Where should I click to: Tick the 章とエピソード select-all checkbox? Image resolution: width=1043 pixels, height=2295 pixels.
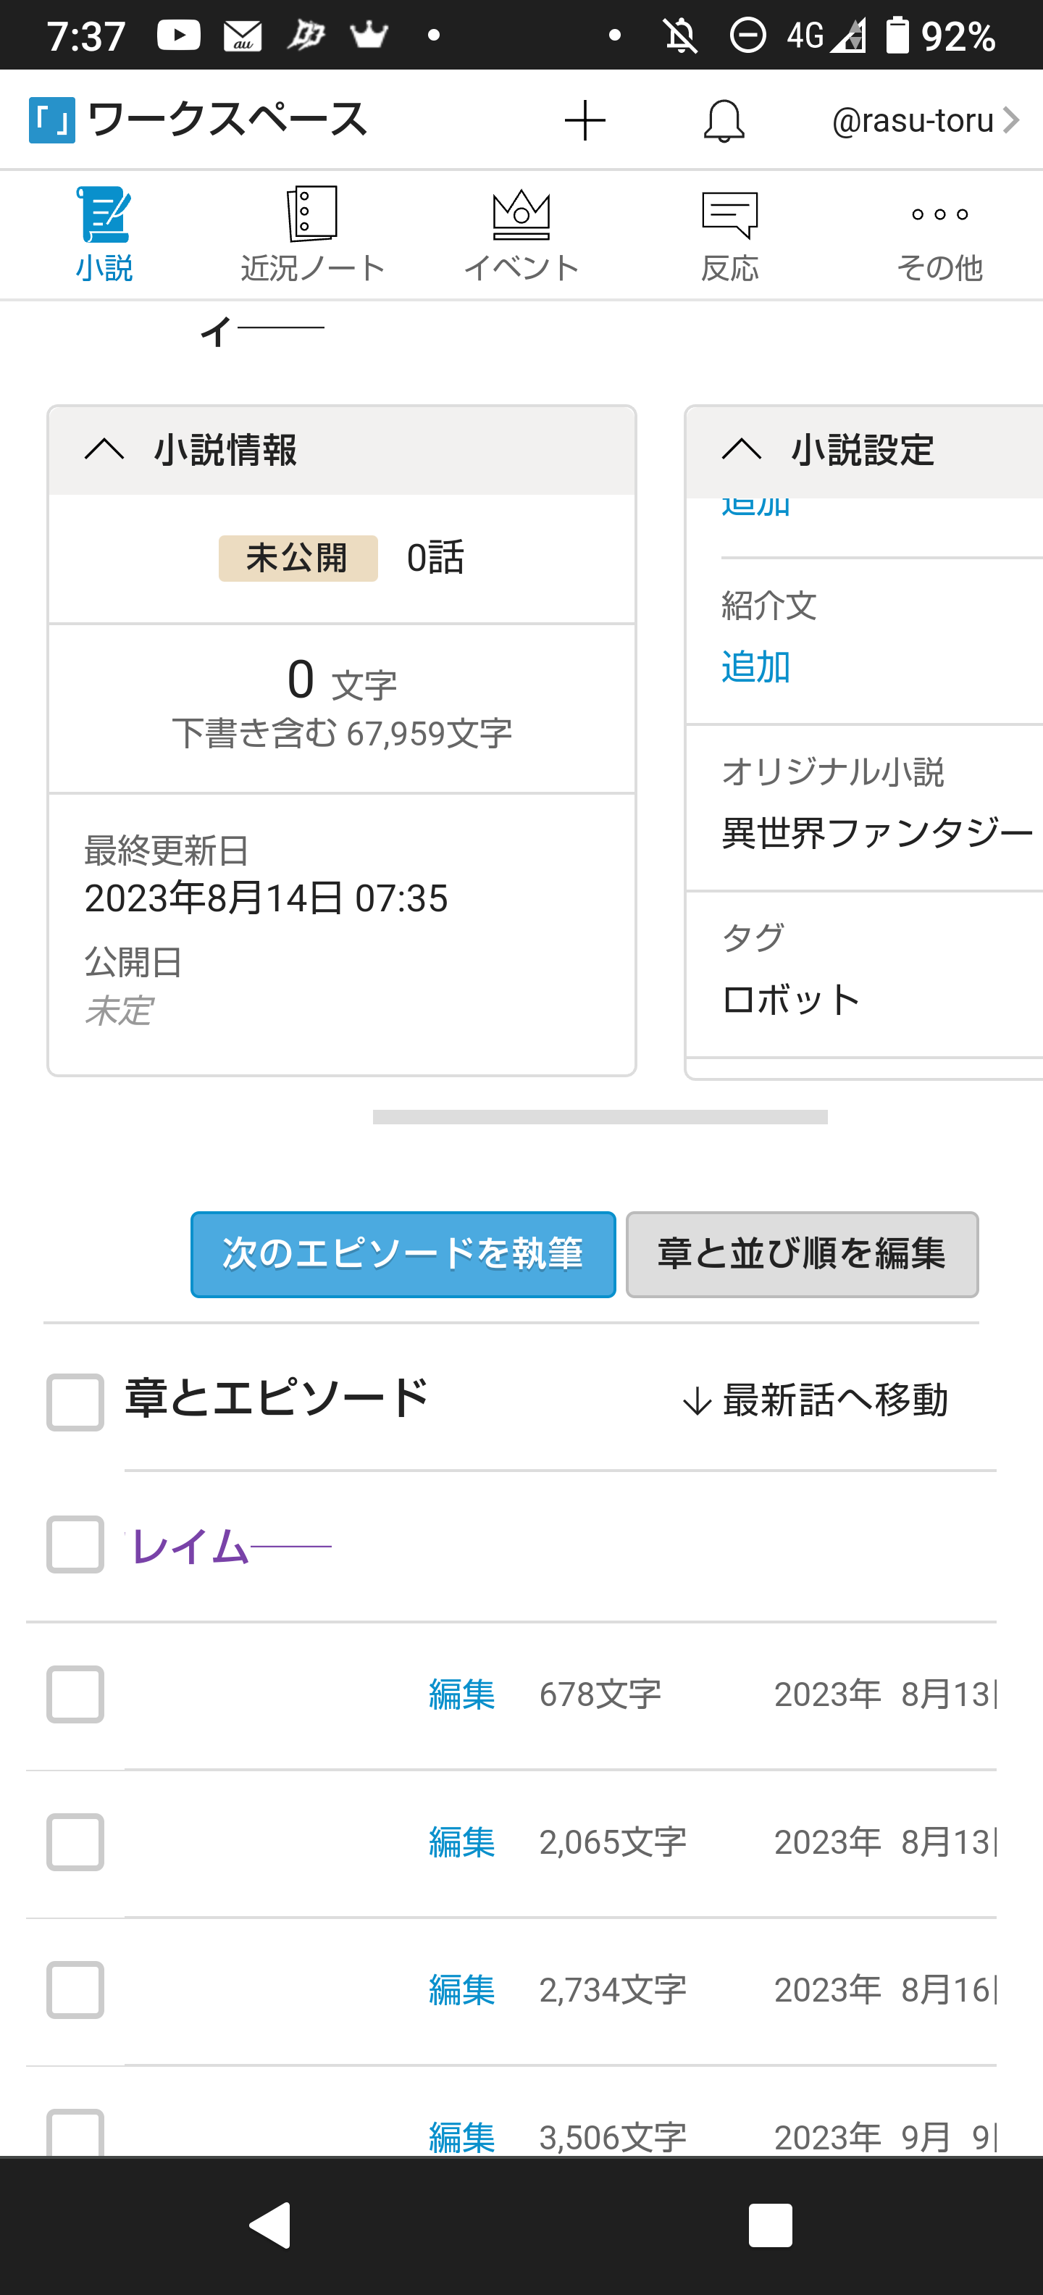click(x=76, y=1401)
